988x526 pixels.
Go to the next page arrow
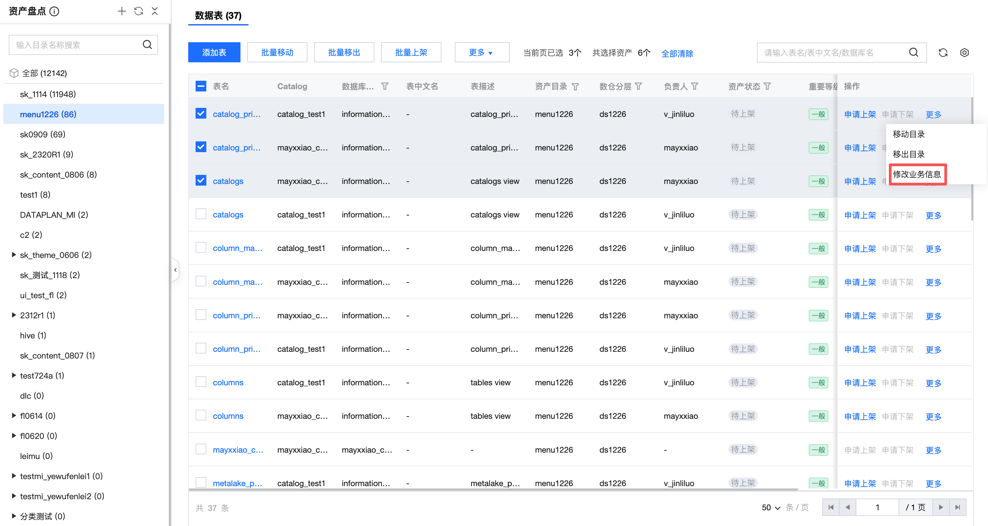tap(941, 507)
